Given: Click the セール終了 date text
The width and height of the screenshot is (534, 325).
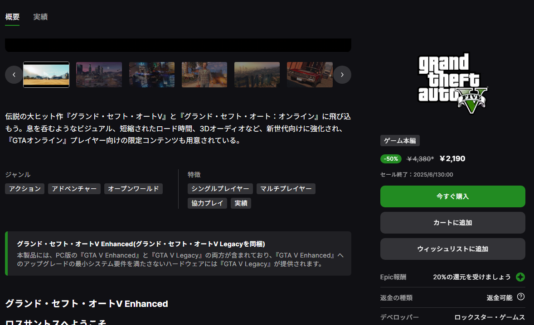Looking at the screenshot, I should [417, 175].
